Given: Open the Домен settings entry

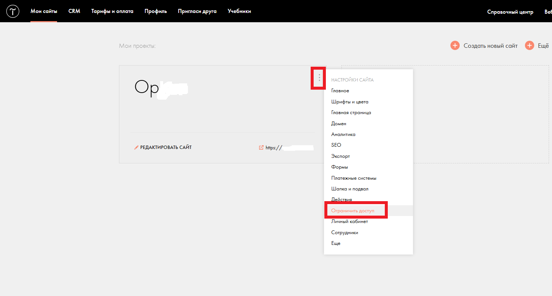Looking at the screenshot, I should coord(338,124).
